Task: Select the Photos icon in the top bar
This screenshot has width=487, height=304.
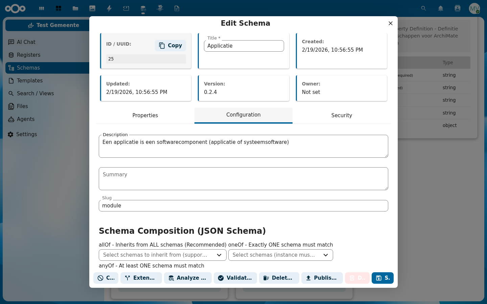Action: (92, 8)
